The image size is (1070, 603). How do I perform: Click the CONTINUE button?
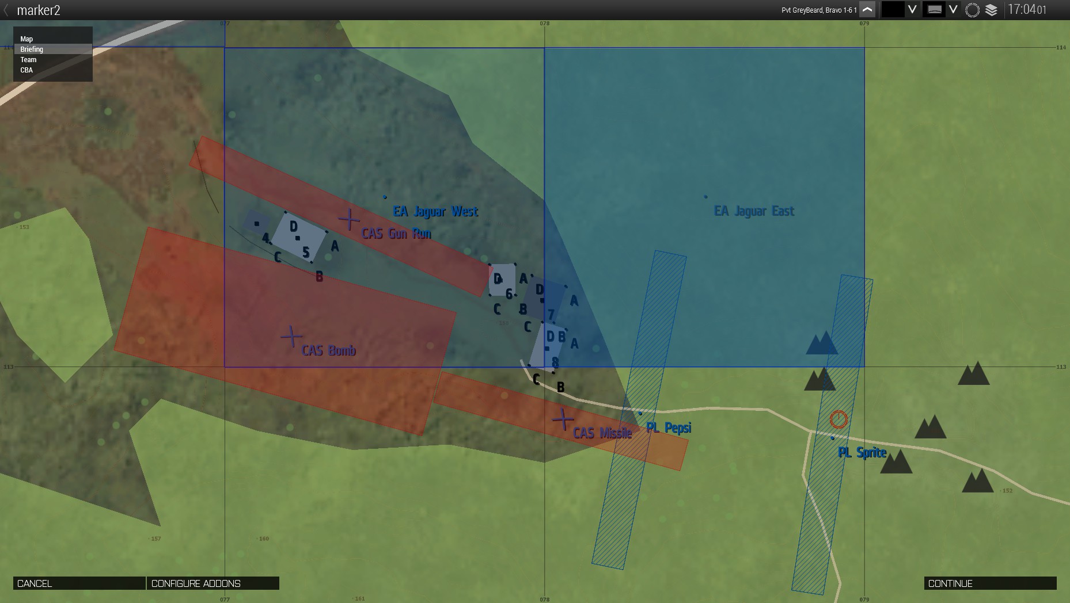coord(991,583)
